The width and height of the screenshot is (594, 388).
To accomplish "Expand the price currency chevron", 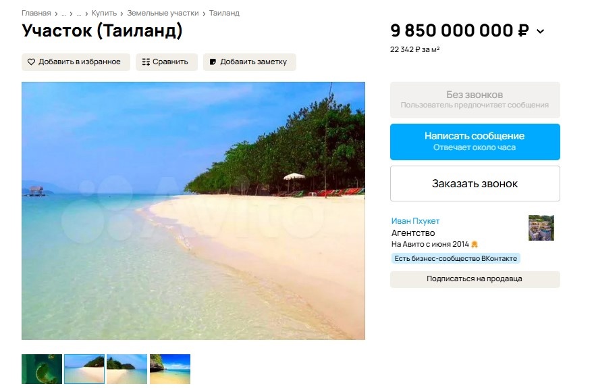I will pos(540,31).
